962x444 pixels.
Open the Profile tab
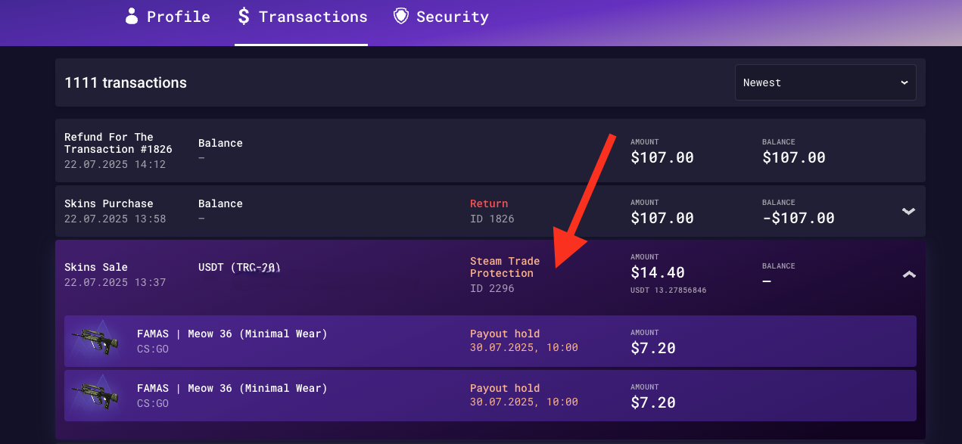coord(168,17)
